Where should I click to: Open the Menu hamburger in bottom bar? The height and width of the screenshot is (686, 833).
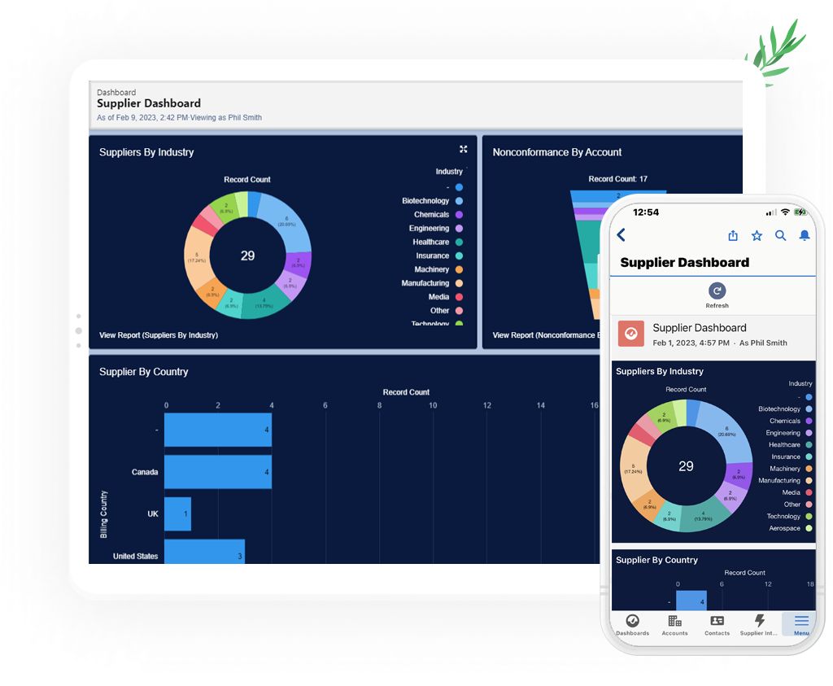click(x=801, y=624)
